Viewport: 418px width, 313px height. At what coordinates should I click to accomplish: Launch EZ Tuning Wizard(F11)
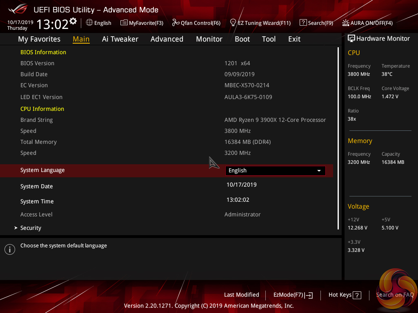tap(260, 23)
